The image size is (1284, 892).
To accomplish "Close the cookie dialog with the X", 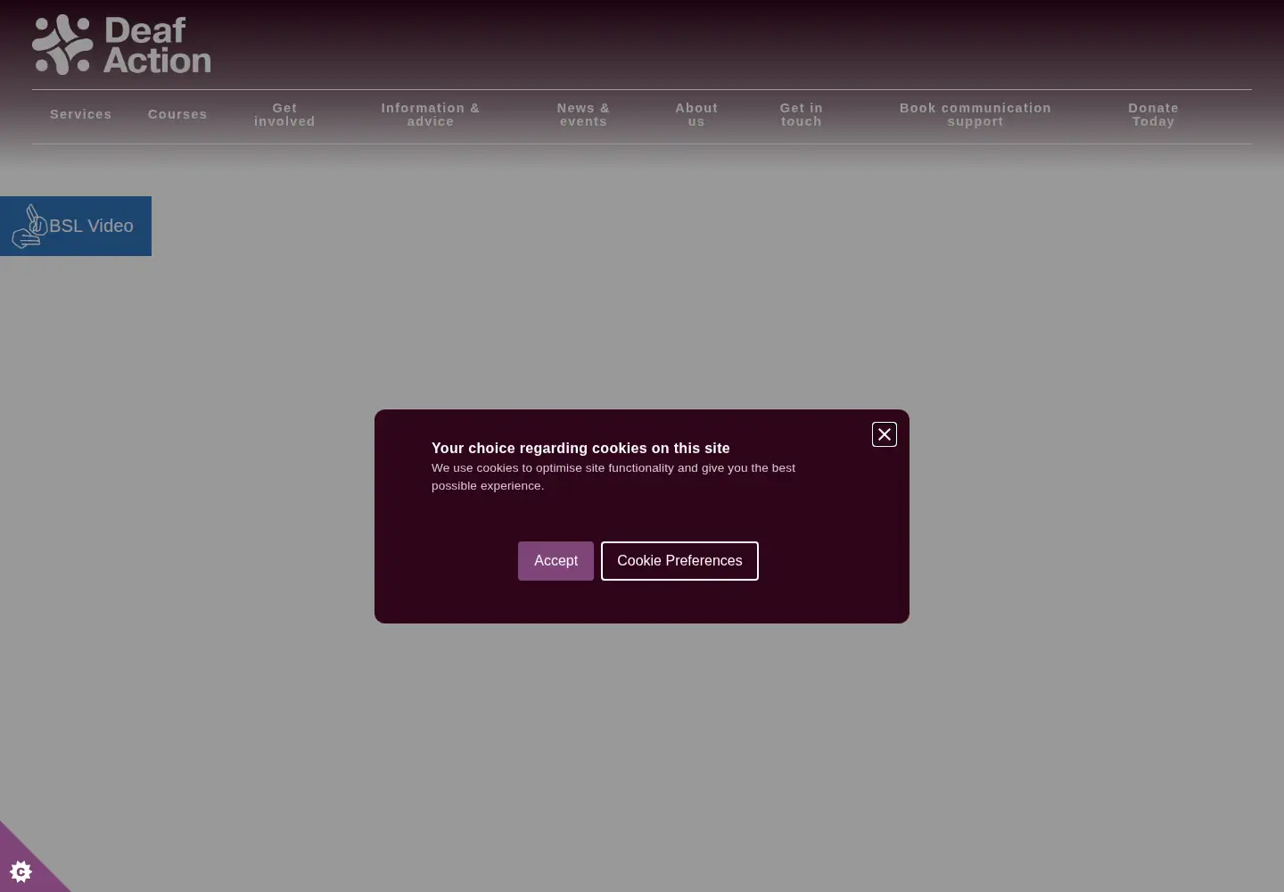I will point(884,434).
